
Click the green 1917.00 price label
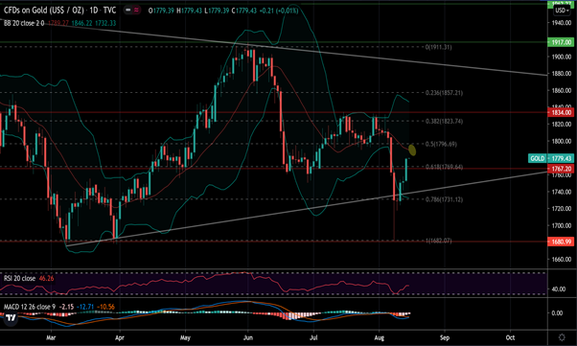click(561, 42)
